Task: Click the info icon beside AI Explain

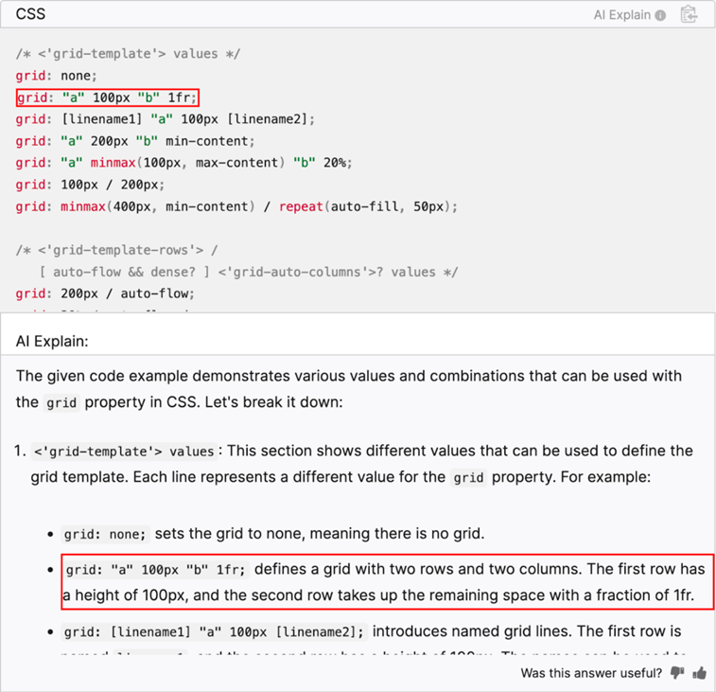Action: click(x=660, y=15)
